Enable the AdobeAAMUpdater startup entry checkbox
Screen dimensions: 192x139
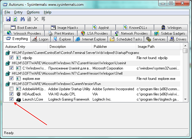tap(11, 89)
